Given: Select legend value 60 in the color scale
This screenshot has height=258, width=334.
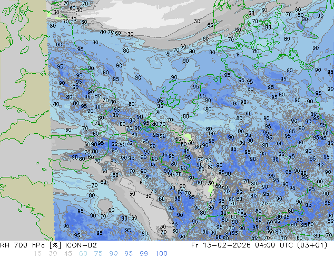Looking at the screenshot, I should point(83,254).
